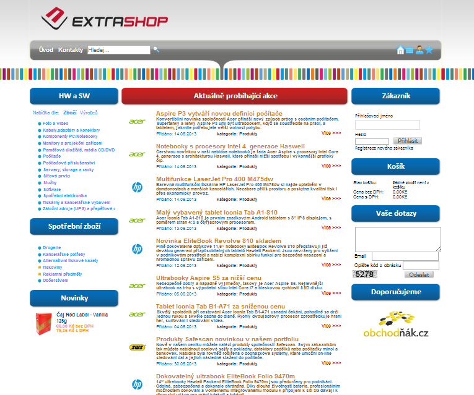This screenshot has height=395, width=474.
Task: Open the obchodňák.cz recommended logo
Action: (396, 325)
